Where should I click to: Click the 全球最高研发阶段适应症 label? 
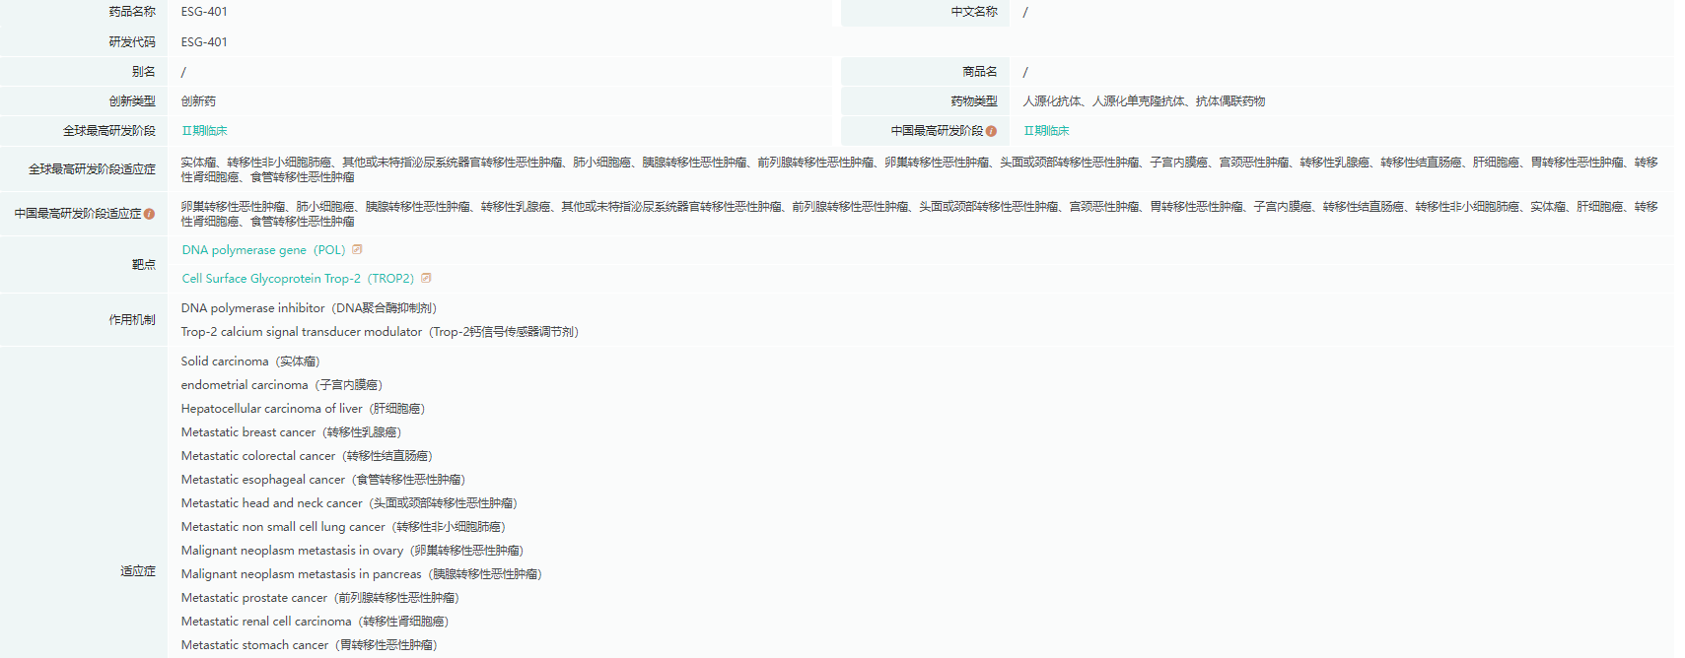(92, 169)
